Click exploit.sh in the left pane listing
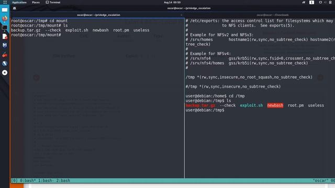This screenshot has height=188, width=335. (77, 30)
